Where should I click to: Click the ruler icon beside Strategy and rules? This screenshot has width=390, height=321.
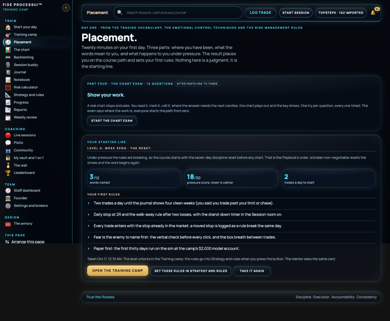click(8, 95)
